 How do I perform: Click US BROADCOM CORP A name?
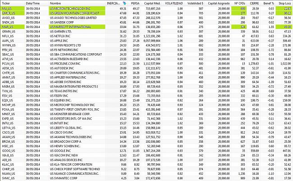(66, 142)
